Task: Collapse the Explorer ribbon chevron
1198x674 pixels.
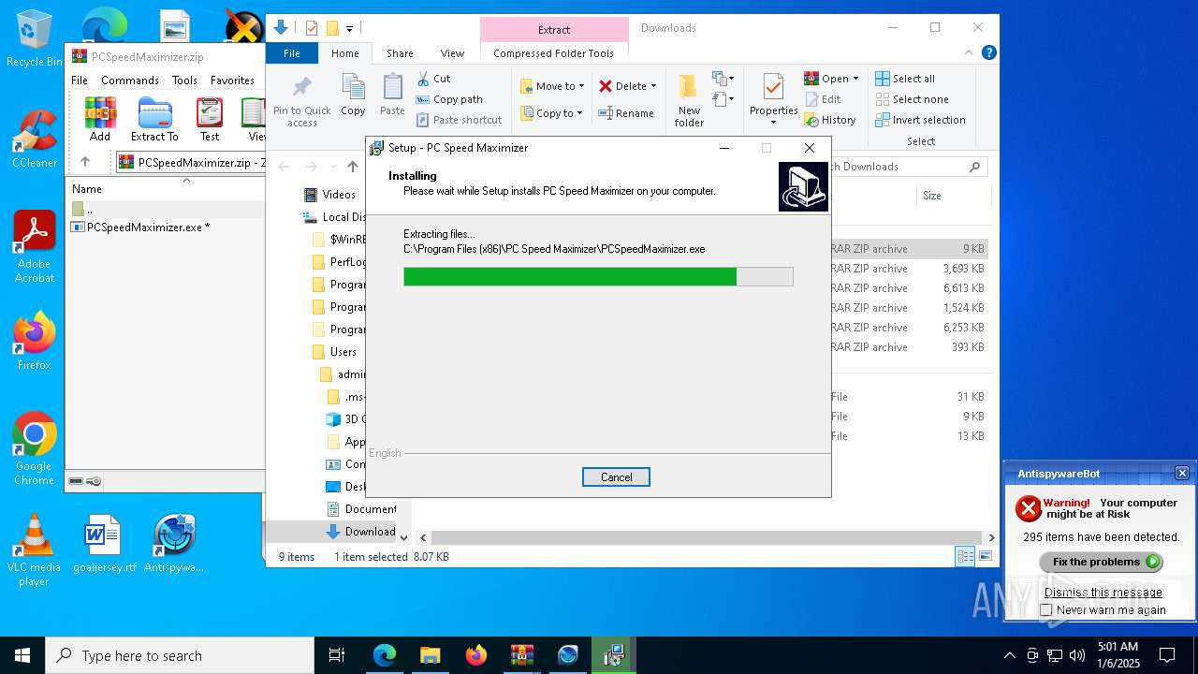Action: [971, 53]
